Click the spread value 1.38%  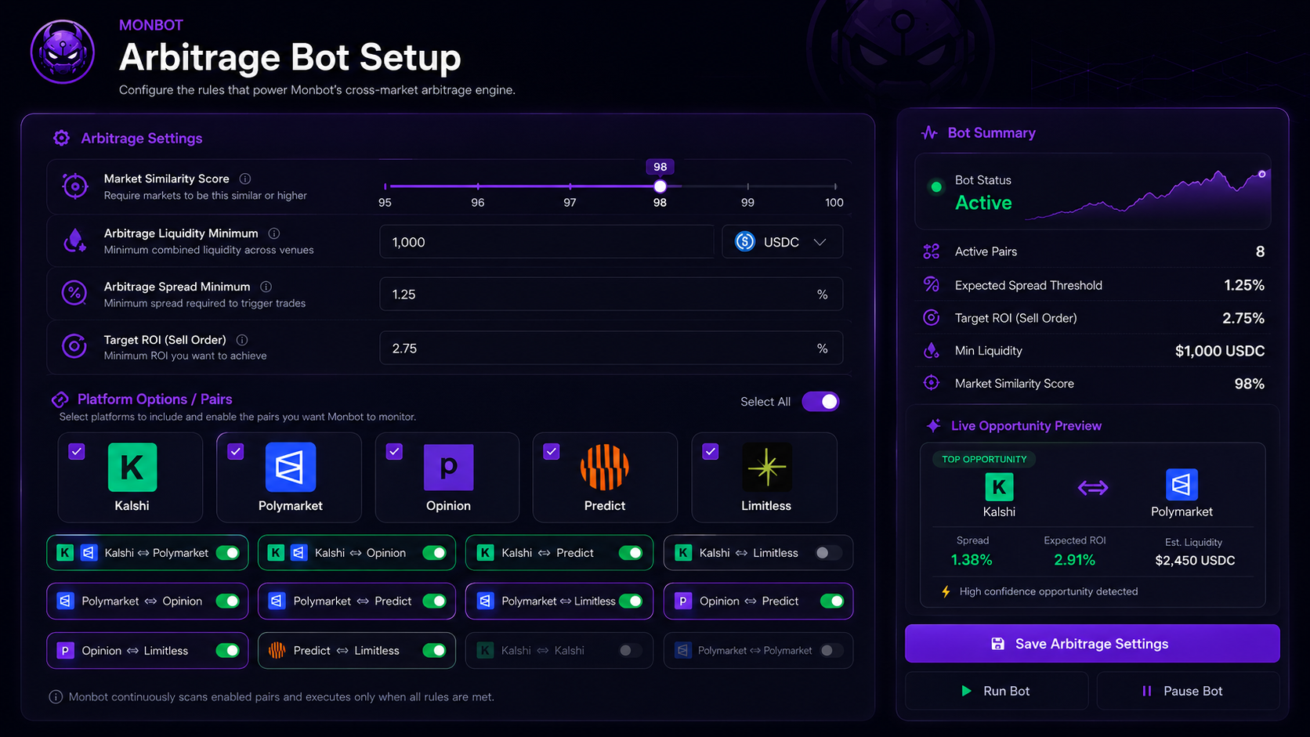(972, 560)
